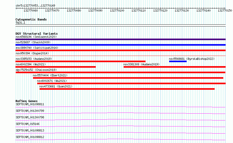Click the red nsv6002671 variant bar
Image resolution: width=233 pixels, height=143 pixels.
(131, 83)
